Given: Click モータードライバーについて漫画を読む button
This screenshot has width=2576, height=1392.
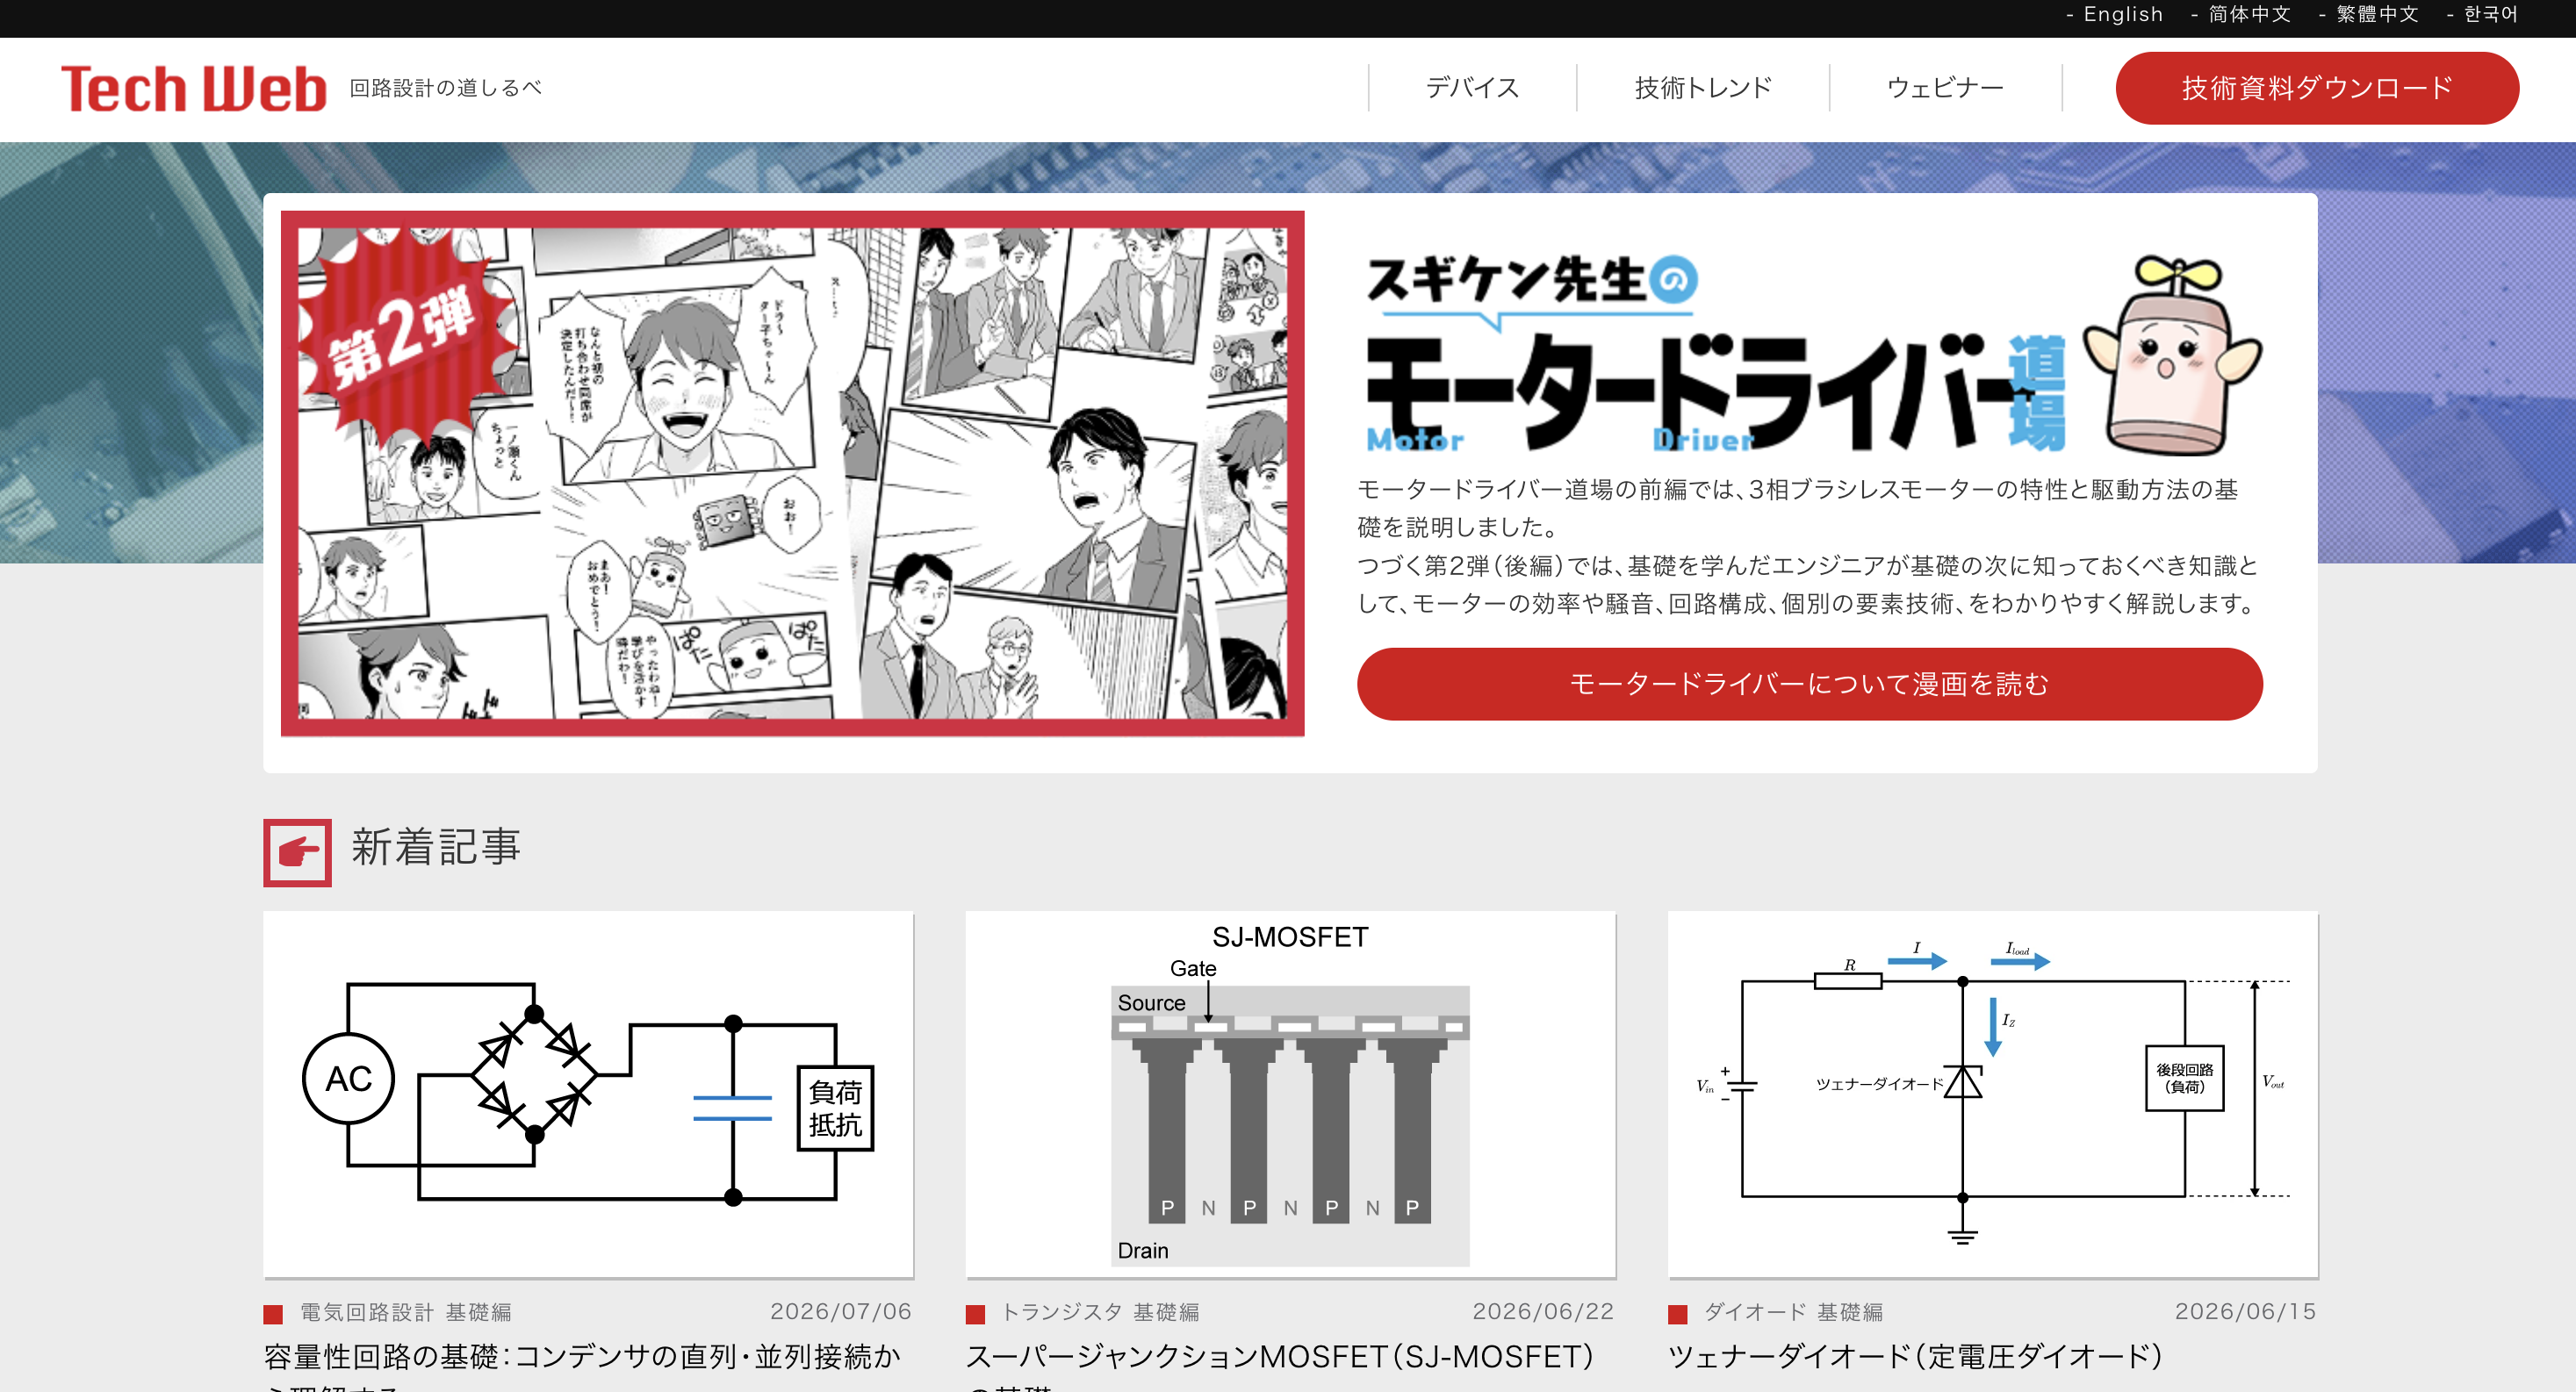Looking at the screenshot, I should coord(1809,684).
